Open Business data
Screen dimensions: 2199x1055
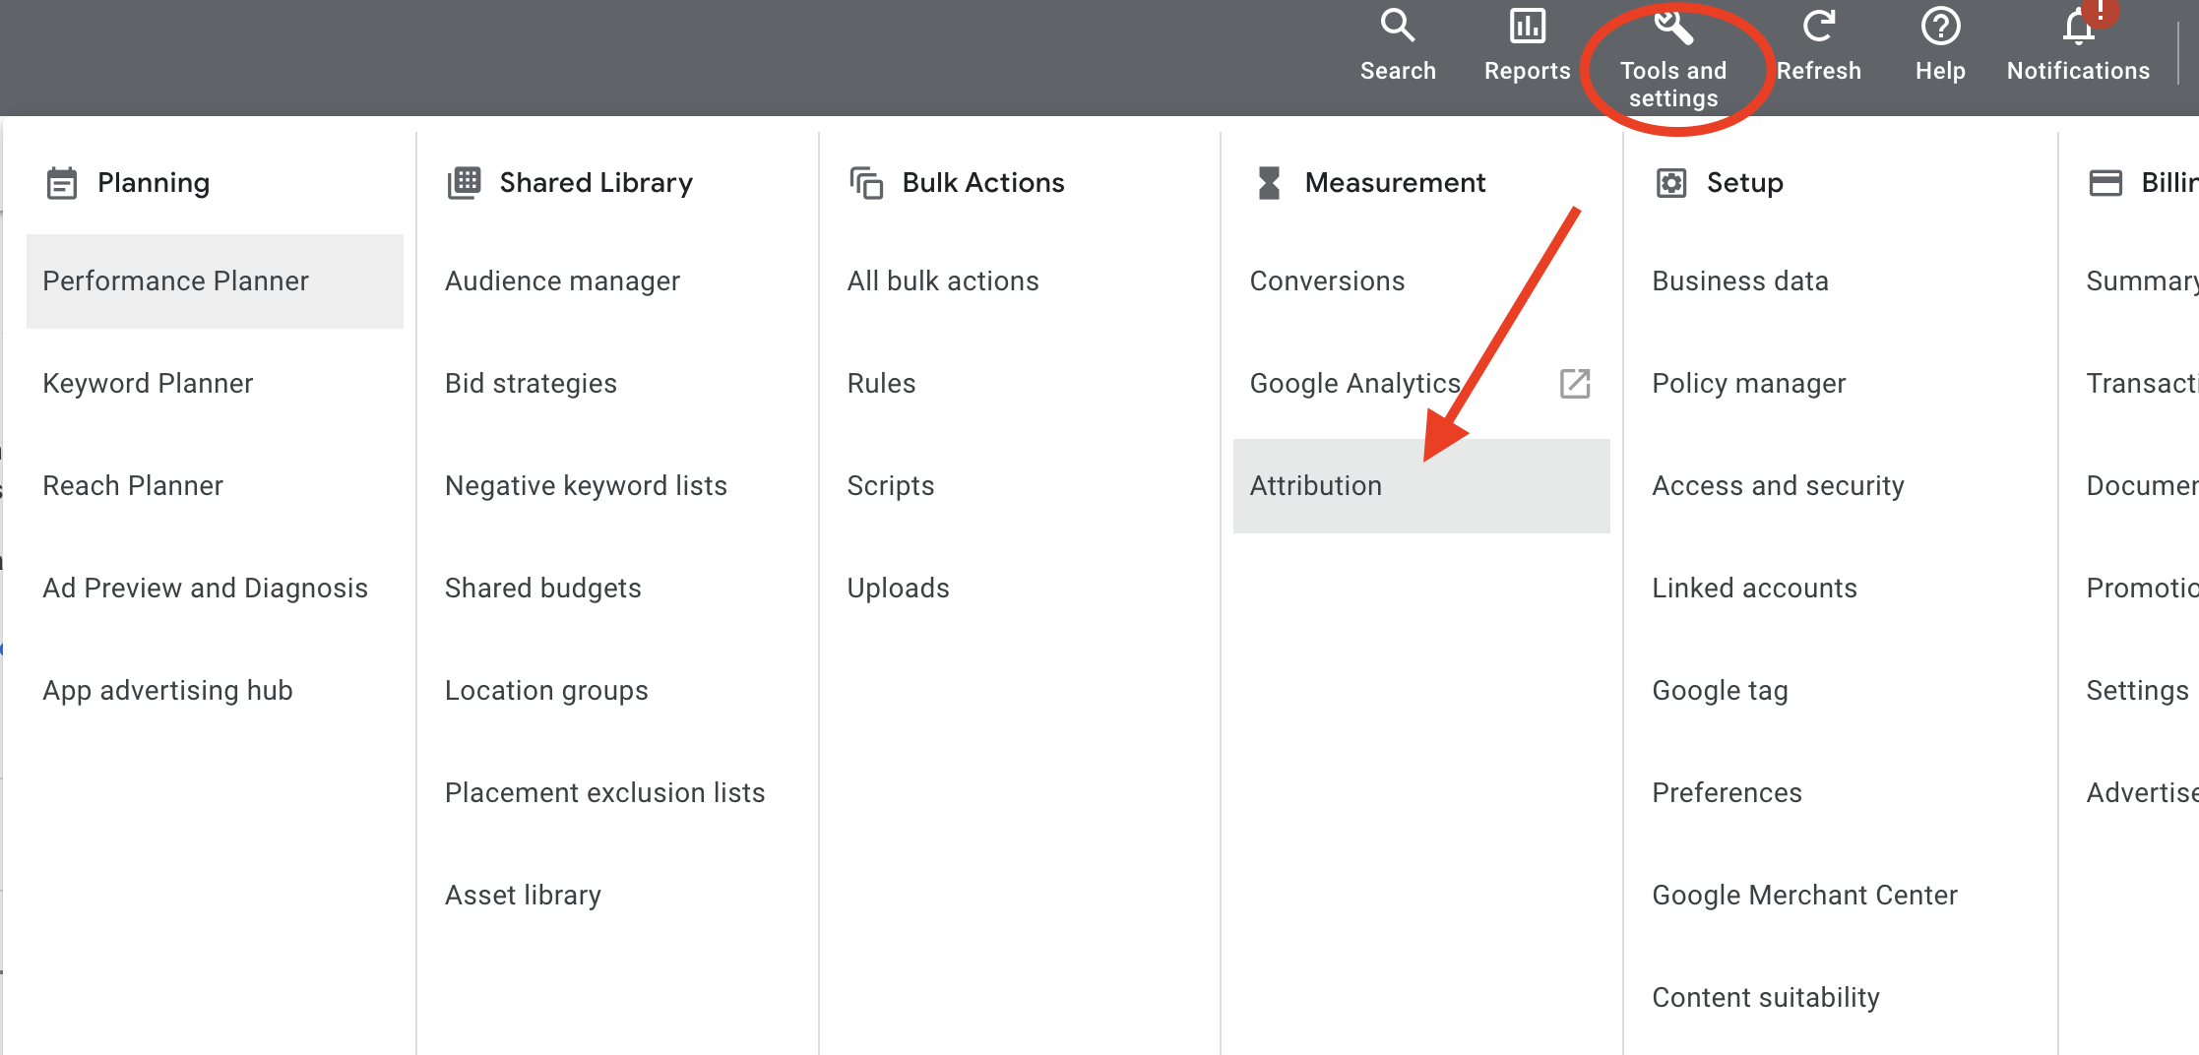[x=1740, y=281]
